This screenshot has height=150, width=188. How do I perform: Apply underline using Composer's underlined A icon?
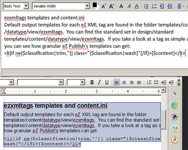pos(136,6)
